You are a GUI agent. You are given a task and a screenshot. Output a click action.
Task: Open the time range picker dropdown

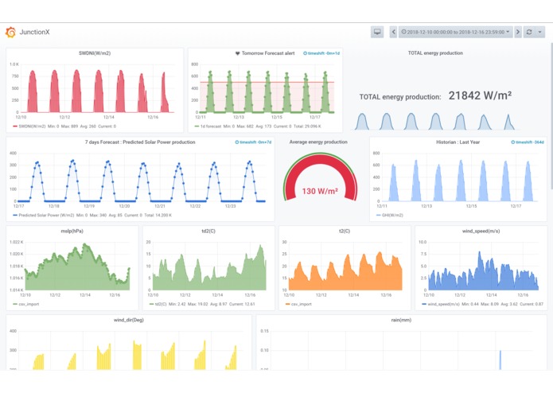455,32
